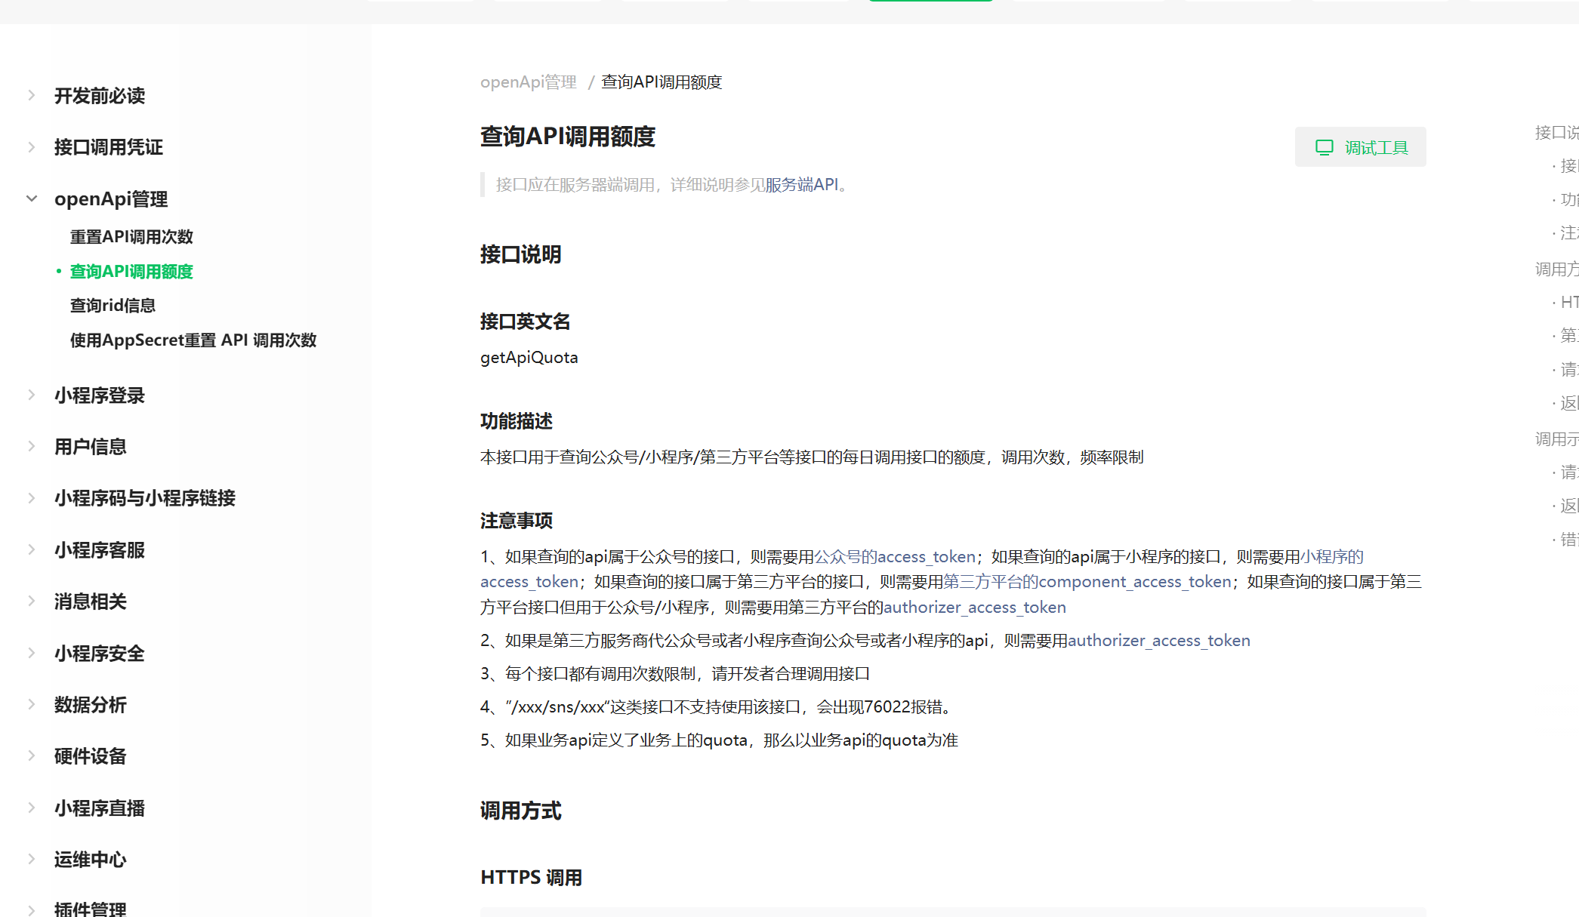Click chevron beside 小程序码与小程序链接
This screenshot has width=1579, height=917.
point(32,498)
